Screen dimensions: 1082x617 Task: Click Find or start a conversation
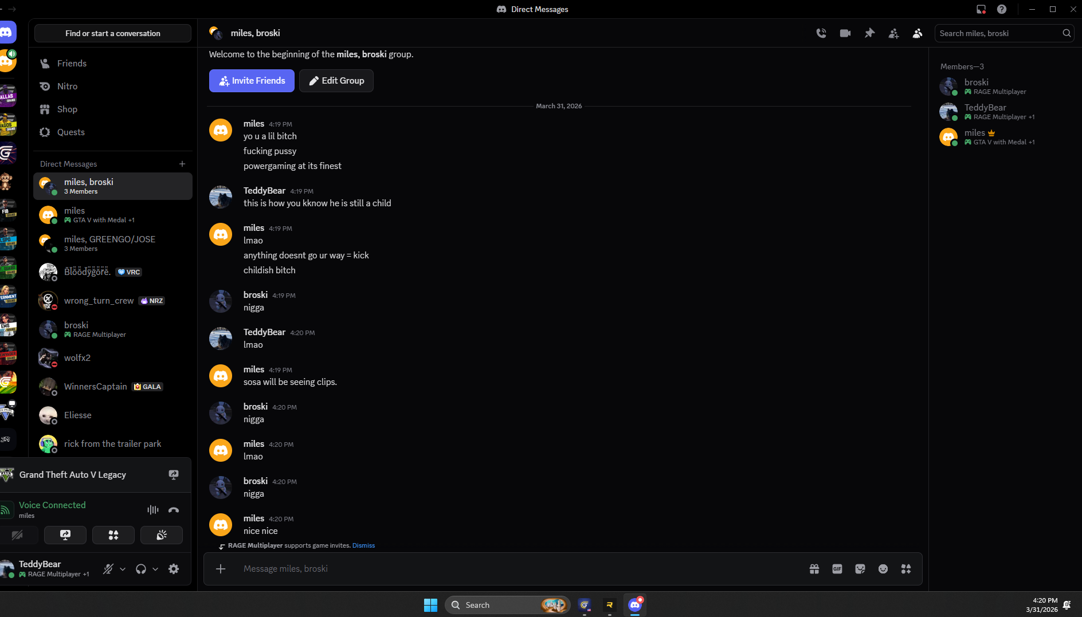[113, 33]
